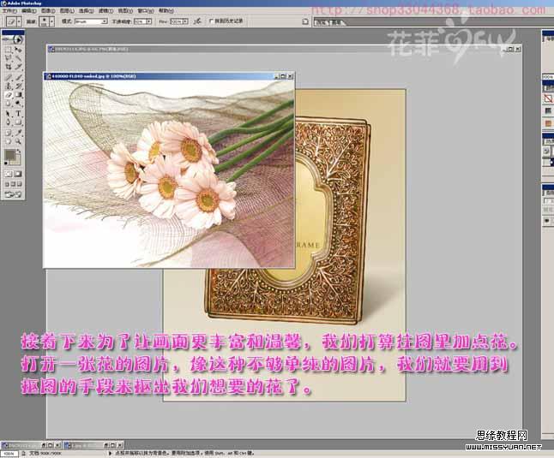Open the eraser tool preset picker arrow
The height and width of the screenshot is (458, 554).
[20, 21]
